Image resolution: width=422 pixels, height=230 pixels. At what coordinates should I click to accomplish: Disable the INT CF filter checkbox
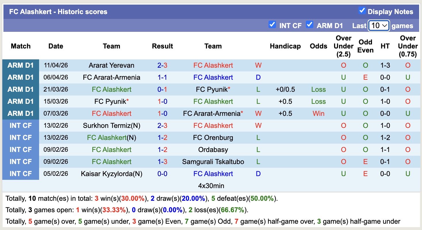pos(272,25)
